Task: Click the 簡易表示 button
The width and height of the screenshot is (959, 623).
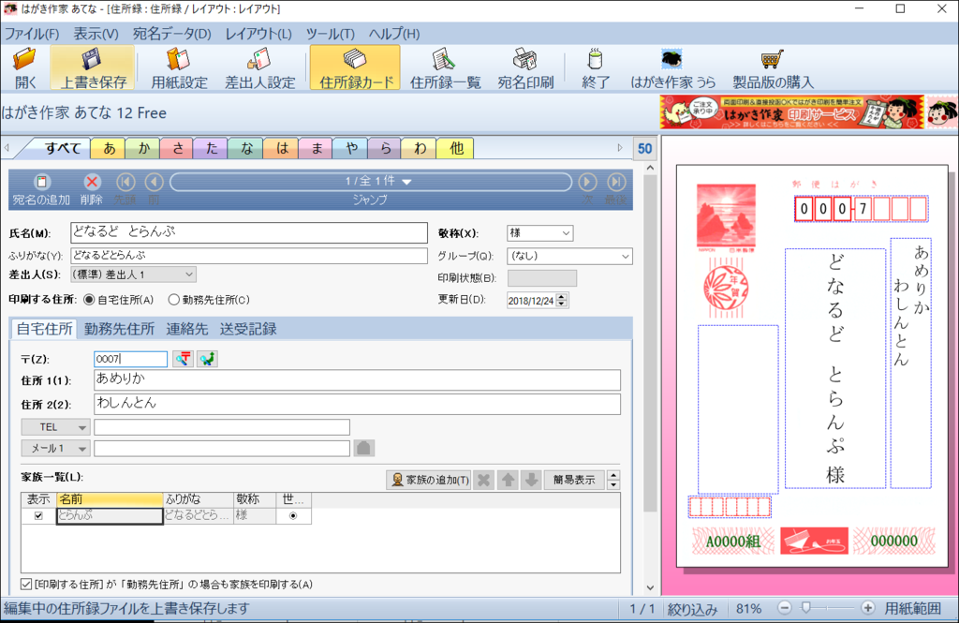Action: click(574, 480)
